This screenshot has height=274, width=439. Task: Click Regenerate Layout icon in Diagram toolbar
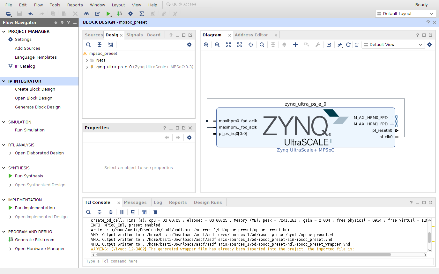[x=348, y=45]
